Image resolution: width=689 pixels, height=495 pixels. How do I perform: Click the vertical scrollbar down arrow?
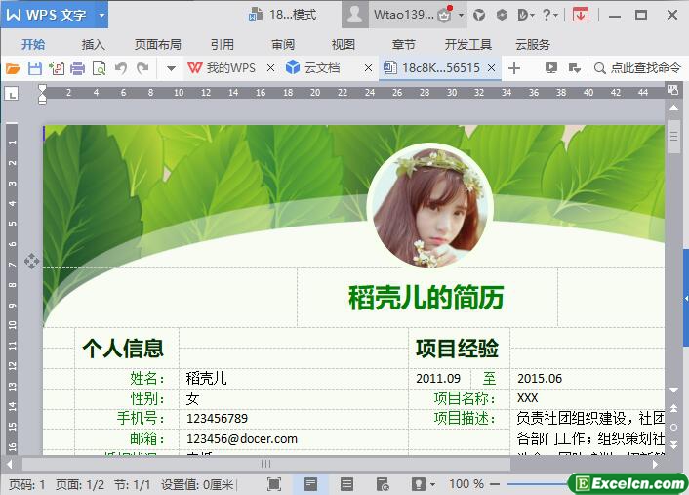(x=673, y=390)
